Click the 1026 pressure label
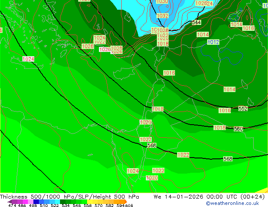This screenshot has height=207, width=268. [x=88, y=46]
